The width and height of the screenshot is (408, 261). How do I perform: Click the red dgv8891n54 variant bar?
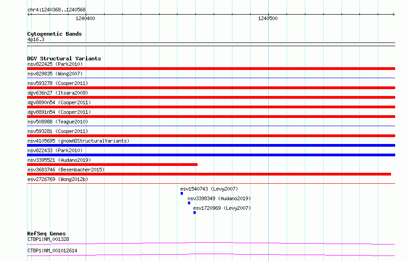[x=211, y=117]
